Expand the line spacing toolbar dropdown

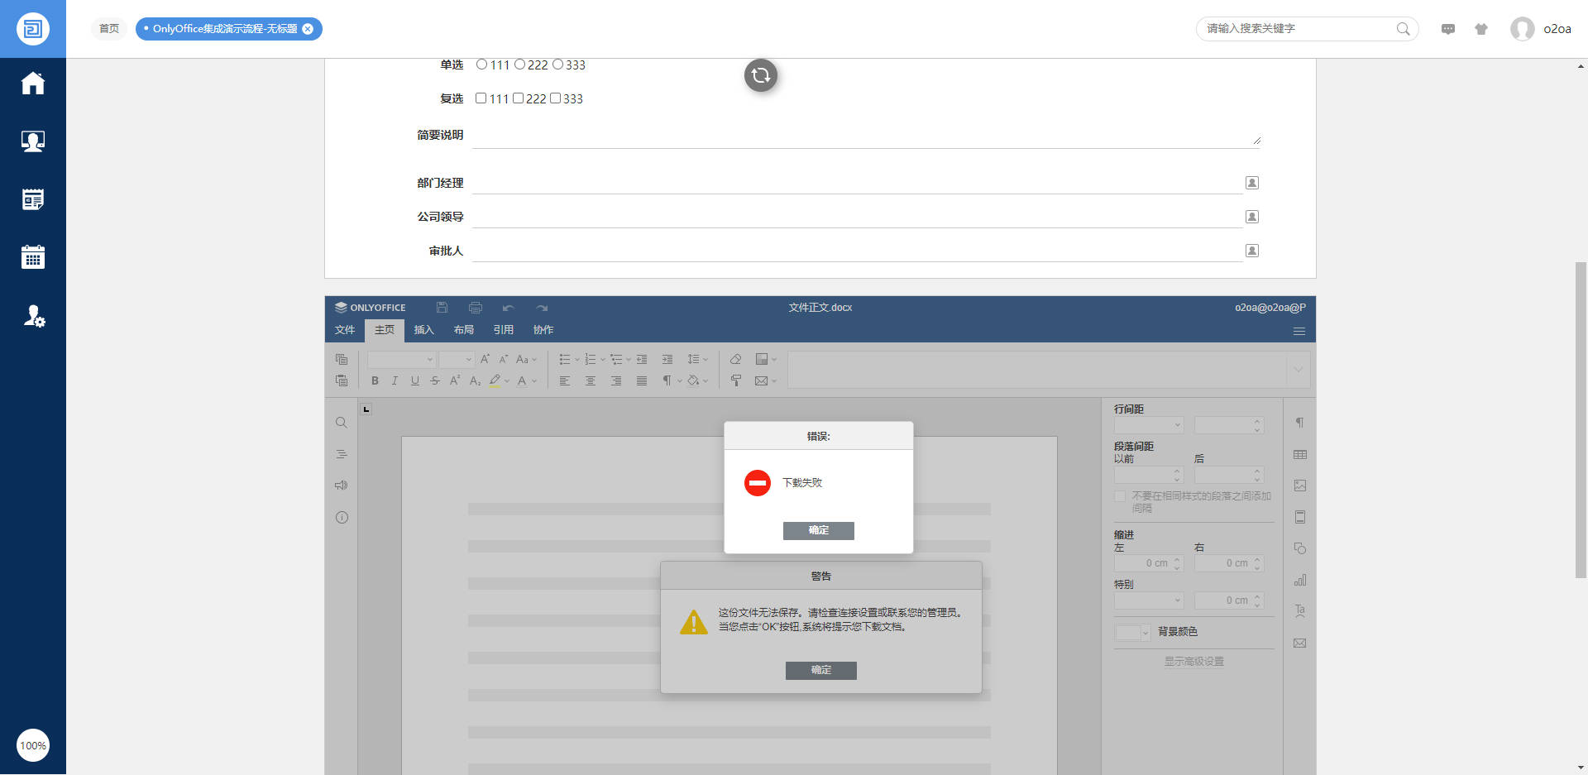click(706, 360)
